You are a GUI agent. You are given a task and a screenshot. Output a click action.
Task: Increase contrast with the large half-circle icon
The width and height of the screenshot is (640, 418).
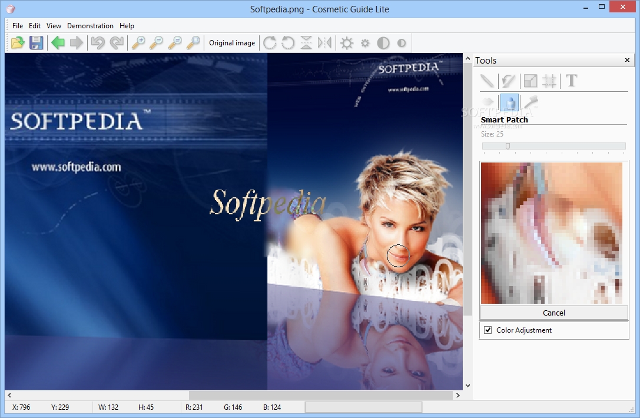(x=383, y=43)
